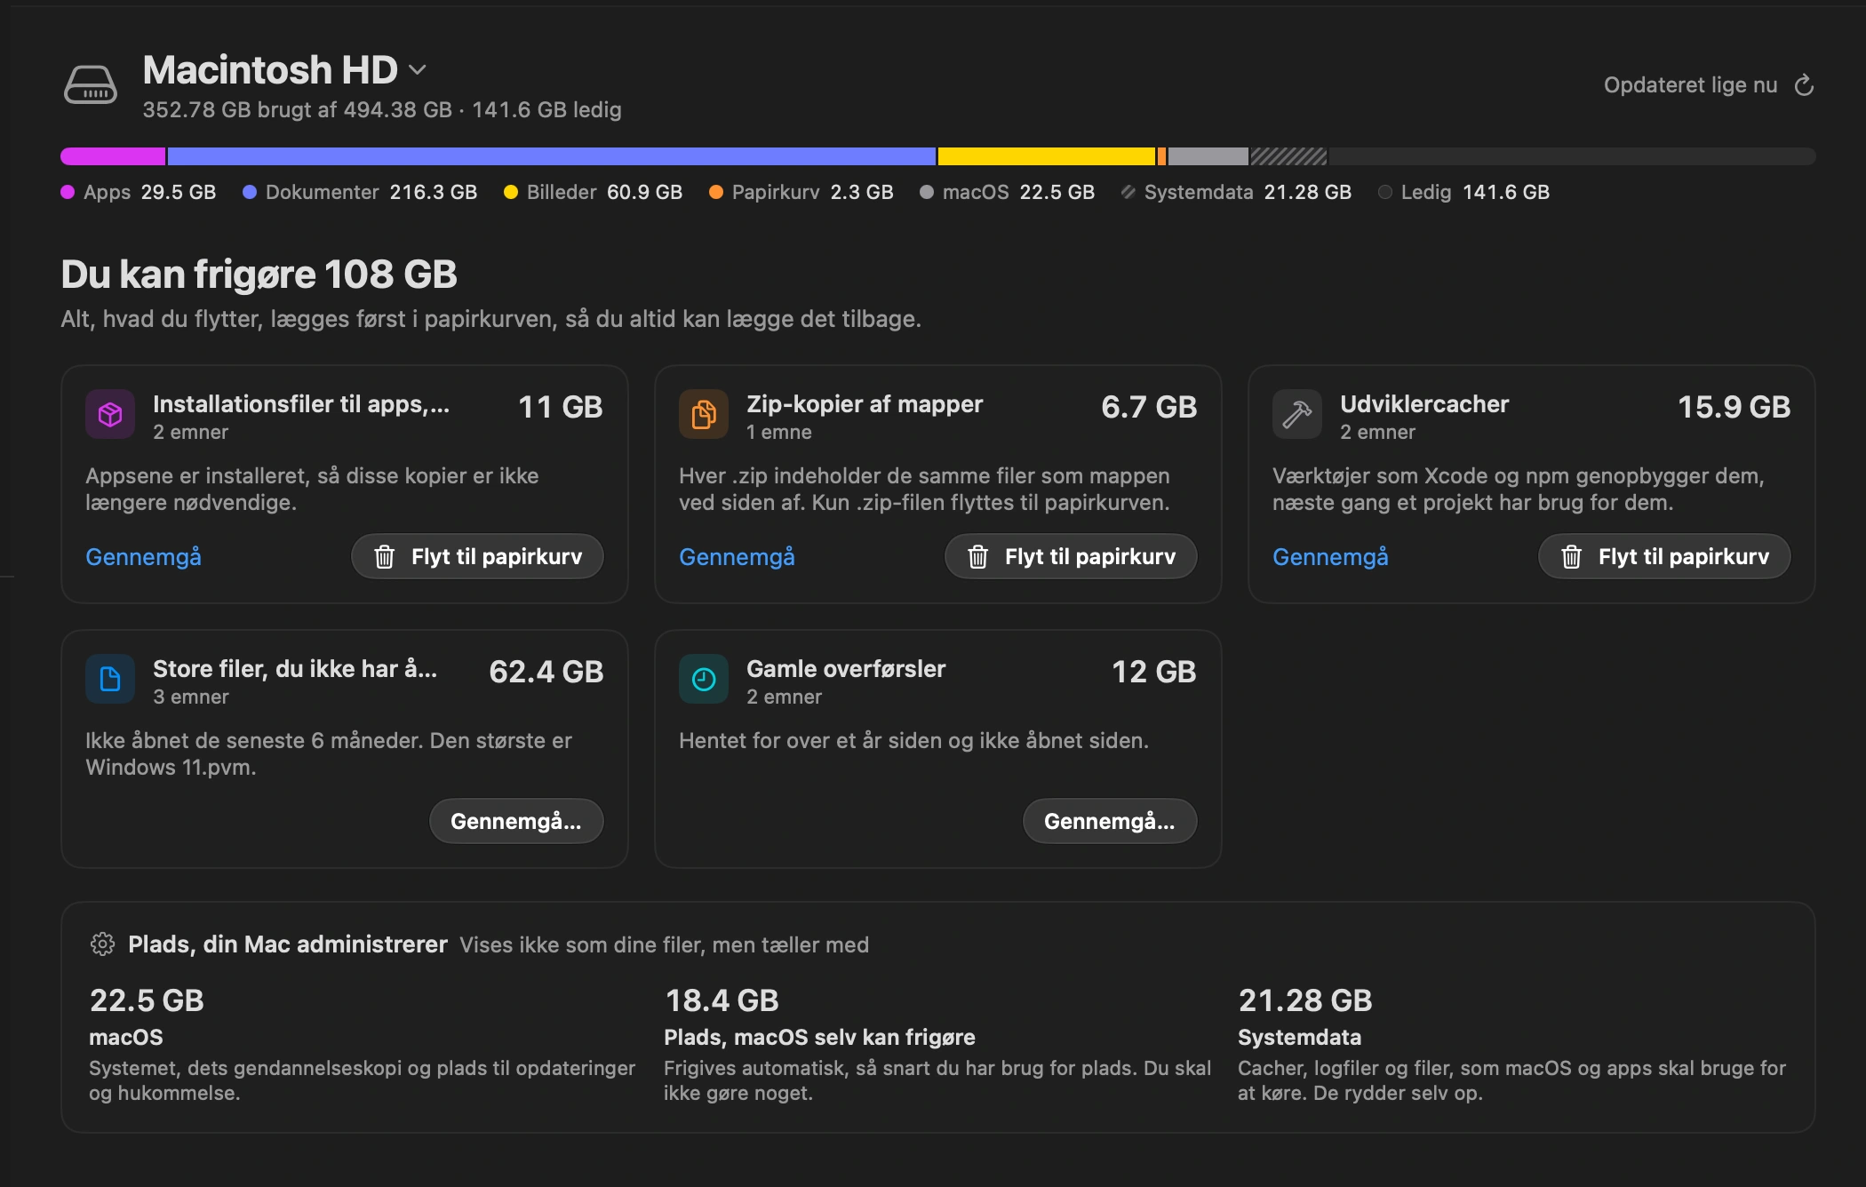The image size is (1866, 1187).
Task: Click the Dokumenter 216.3 GB legend entry
Action: [360, 192]
